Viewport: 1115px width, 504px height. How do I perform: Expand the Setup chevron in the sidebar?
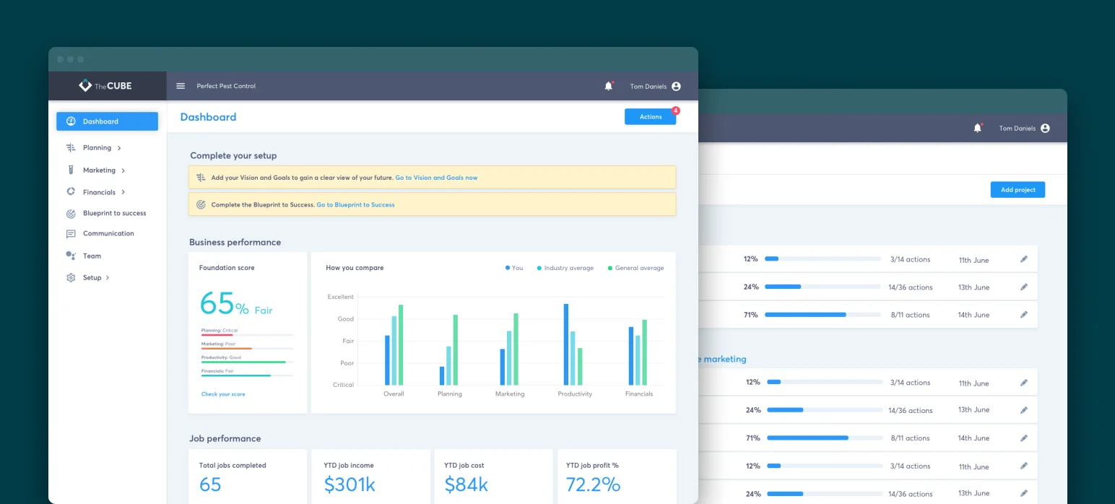pyautogui.click(x=108, y=277)
